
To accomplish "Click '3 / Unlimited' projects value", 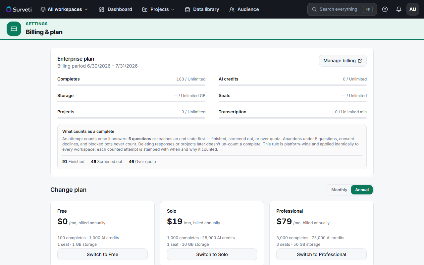I will pyautogui.click(x=193, y=112).
